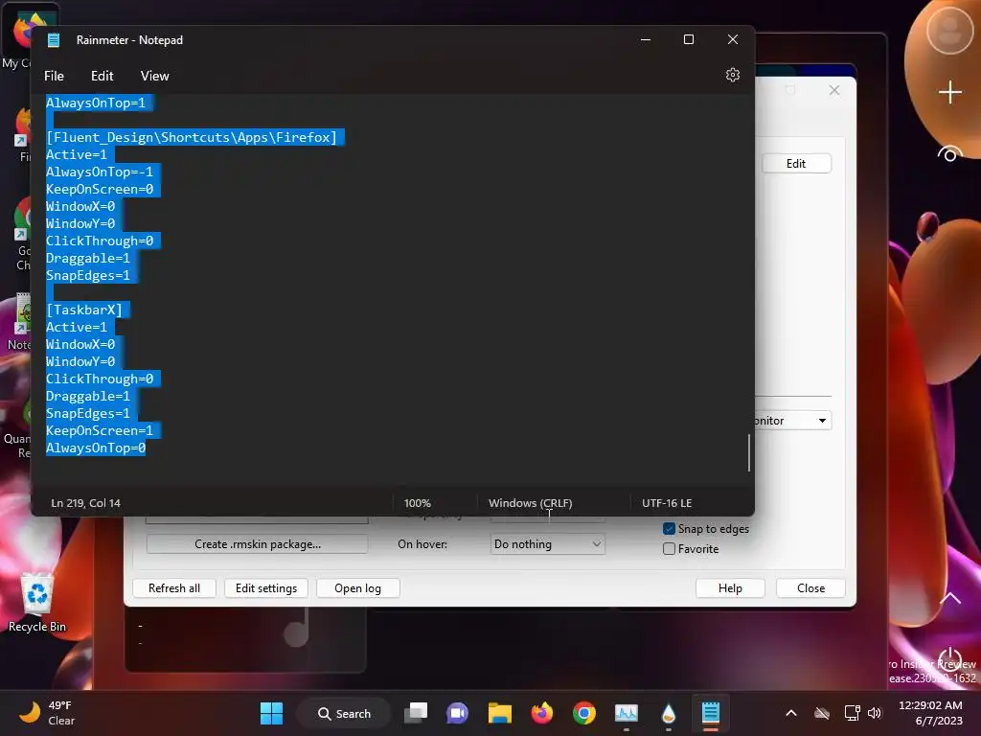The height and width of the screenshot is (736, 981).
Task: Click the 100% zoom status entry
Action: pos(418,503)
